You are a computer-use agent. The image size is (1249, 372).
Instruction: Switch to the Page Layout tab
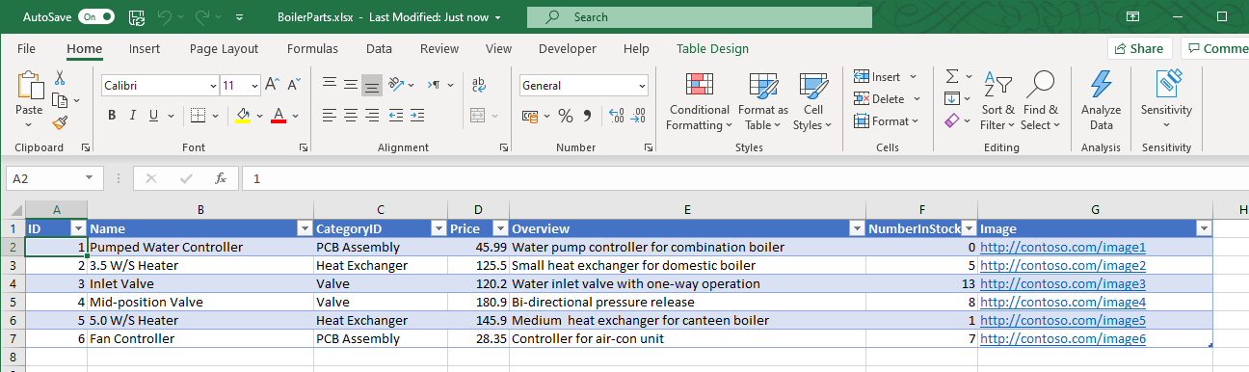pos(224,48)
